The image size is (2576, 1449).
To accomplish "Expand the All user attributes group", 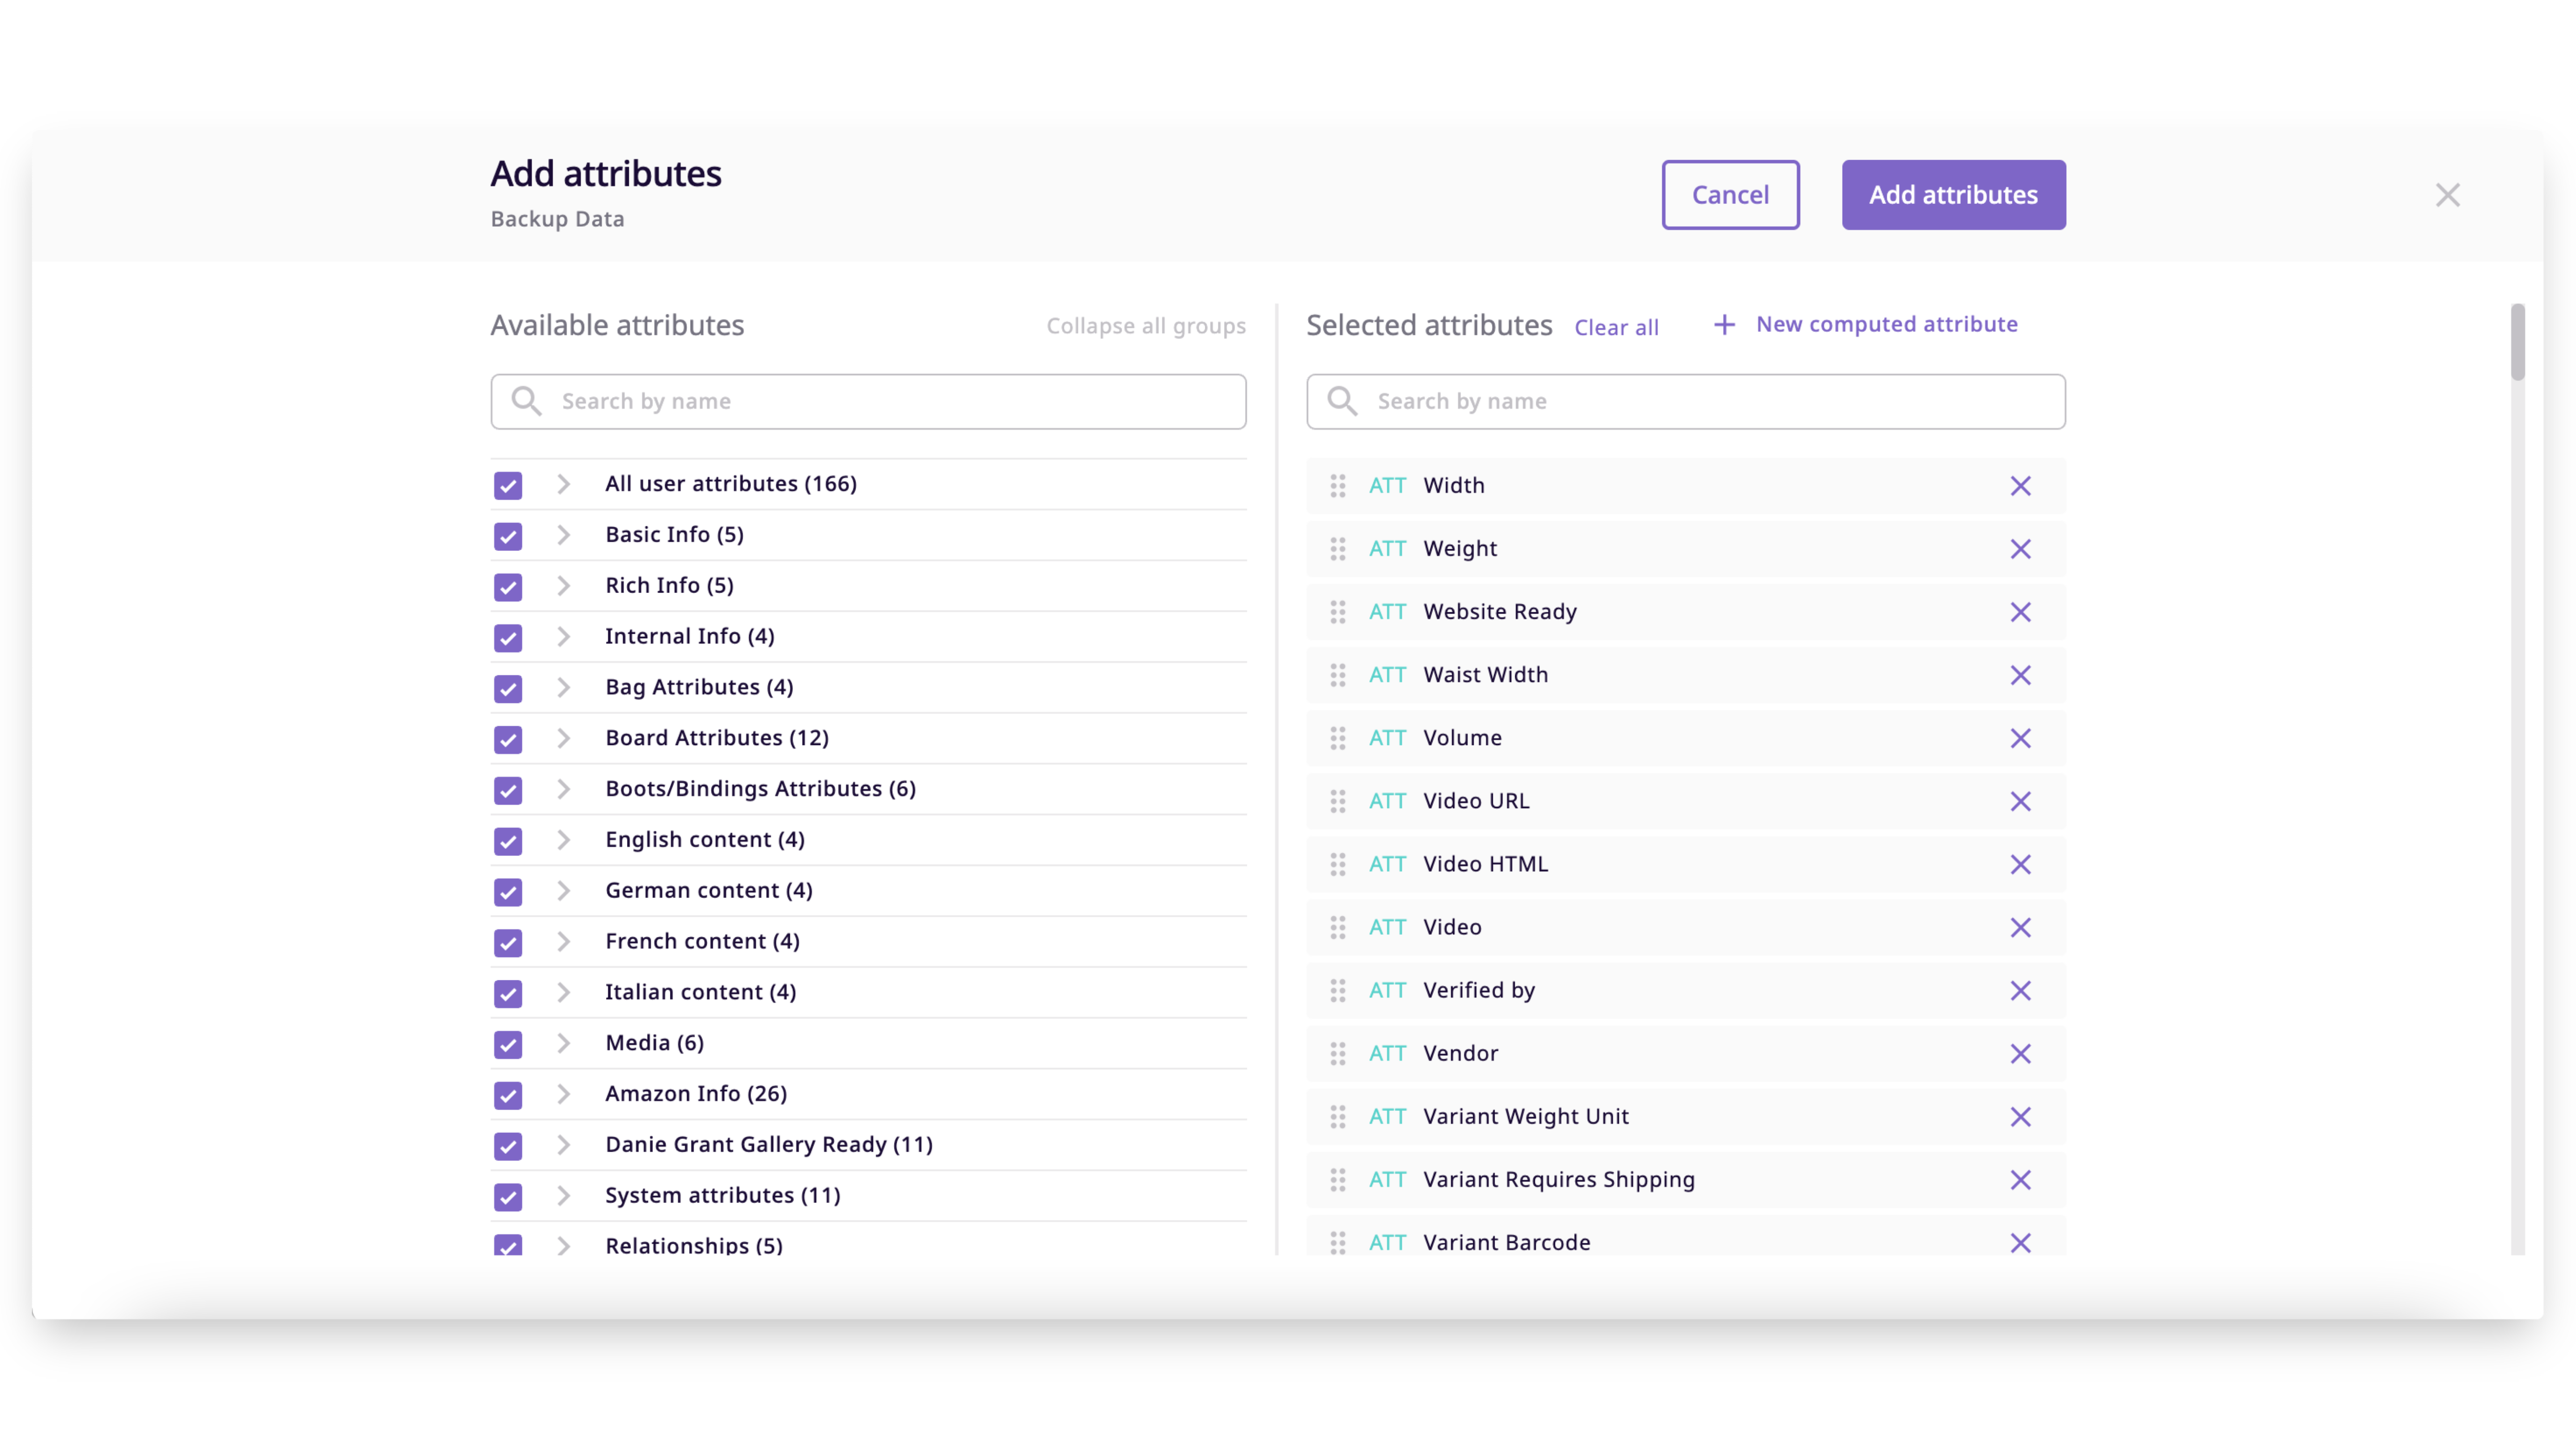I will [x=564, y=484].
